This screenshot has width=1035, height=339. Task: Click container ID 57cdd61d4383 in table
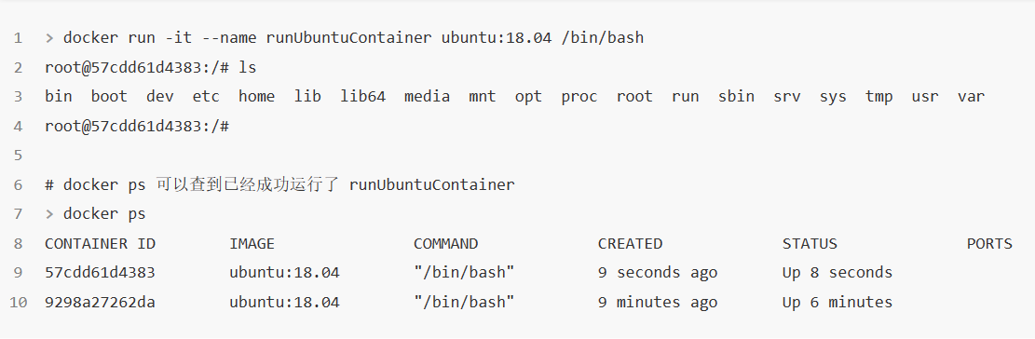coord(101,272)
